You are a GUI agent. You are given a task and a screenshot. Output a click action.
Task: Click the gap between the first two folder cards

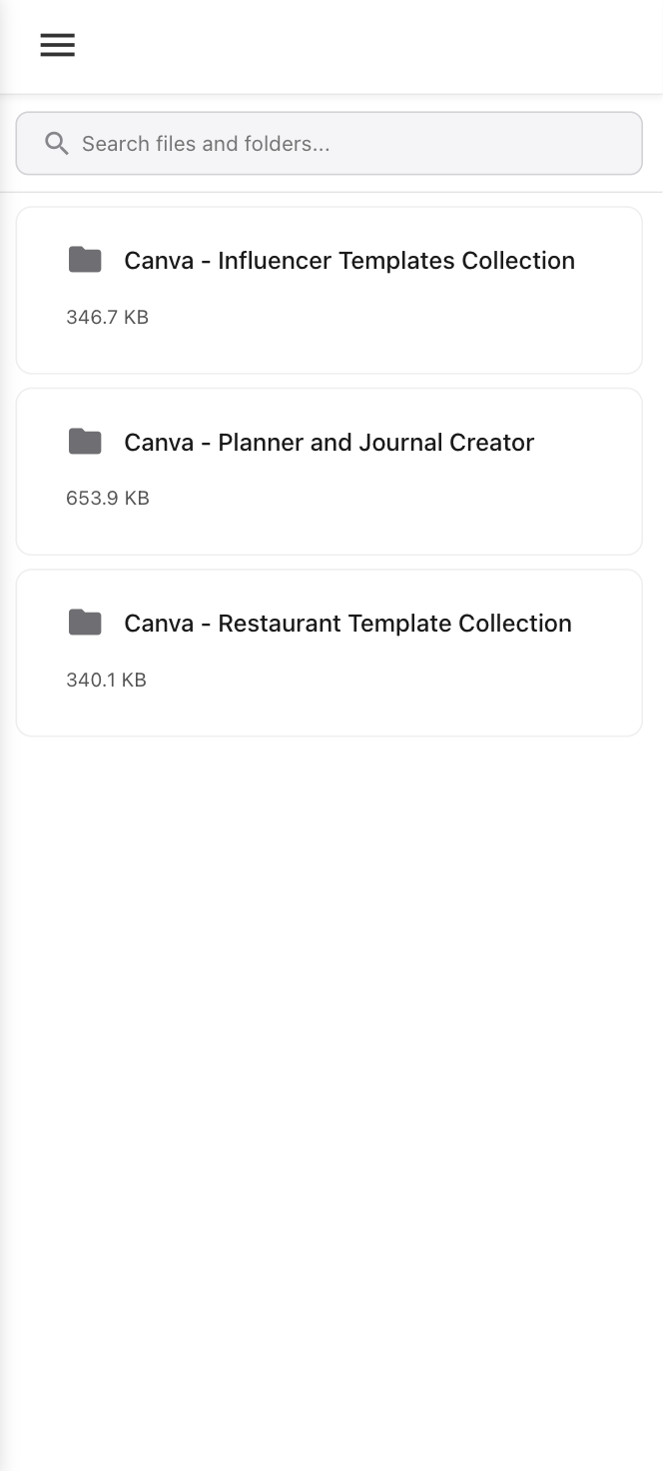tap(330, 381)
